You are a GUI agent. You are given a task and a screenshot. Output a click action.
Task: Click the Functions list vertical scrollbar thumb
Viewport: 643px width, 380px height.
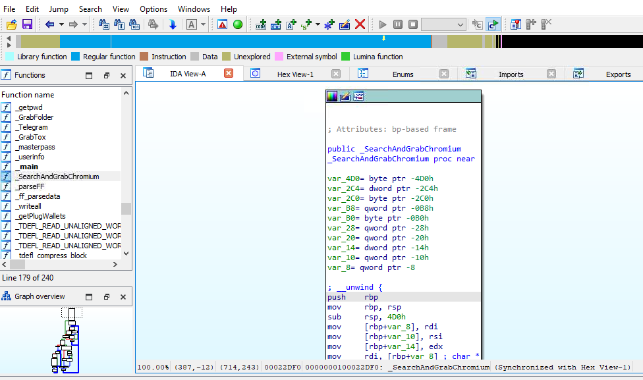pos(126,208)
